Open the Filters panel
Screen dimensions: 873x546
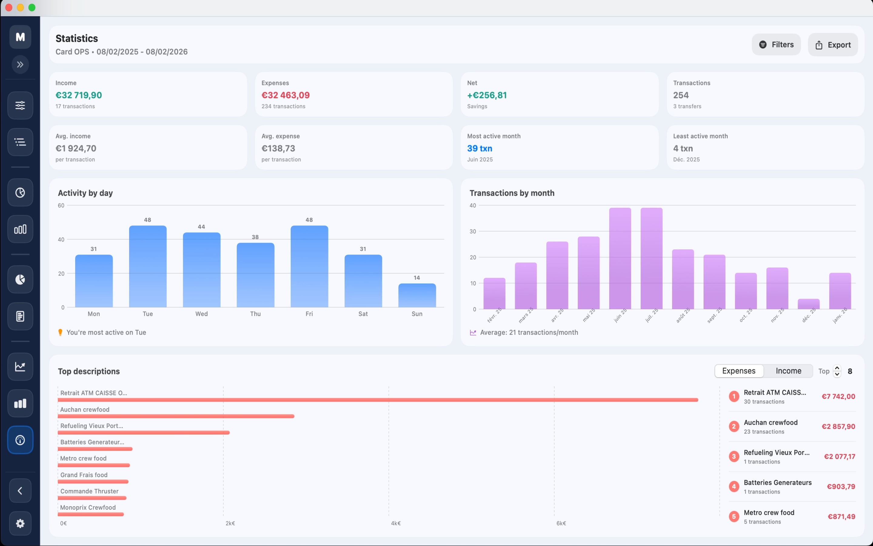776,44
